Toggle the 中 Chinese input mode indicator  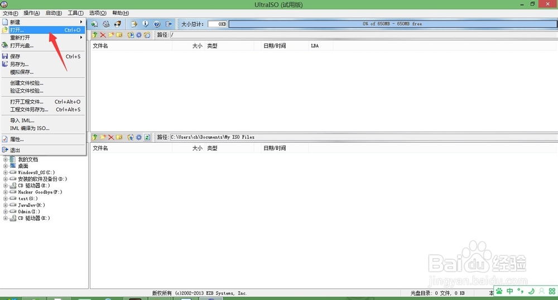[510, 291]
